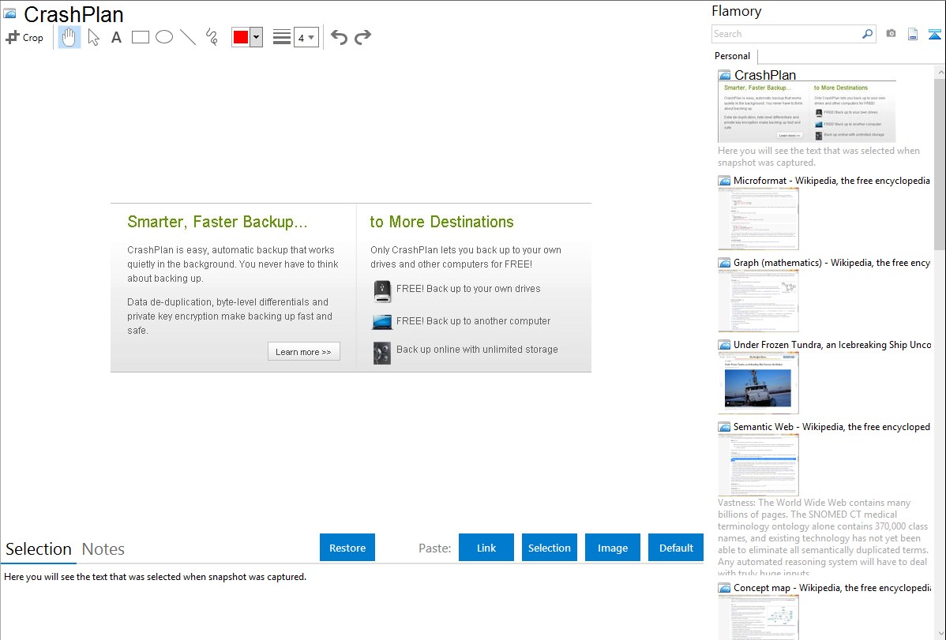The height and width of the screenshot is (640, 946).
Task: Pick the rectangle shape tool
Action: pos(141,37)
